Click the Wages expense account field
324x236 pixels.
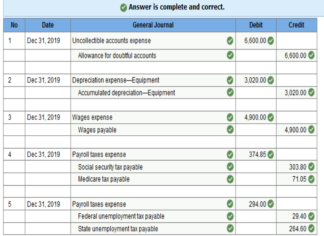click(153, 117)
